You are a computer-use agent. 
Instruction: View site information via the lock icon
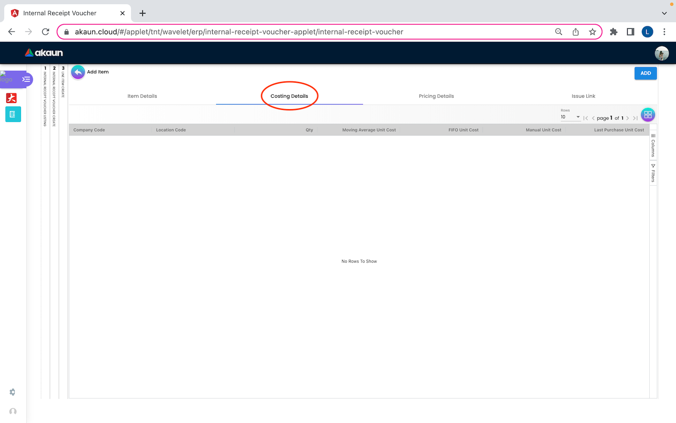coord(67,32)
